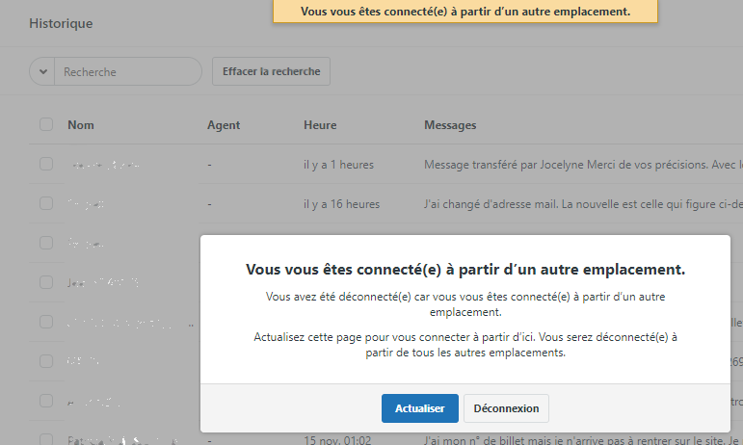Focus the Recherche search field
Image resolution: width=743 pixels, height=445 pixels.
tap(127, 72)
